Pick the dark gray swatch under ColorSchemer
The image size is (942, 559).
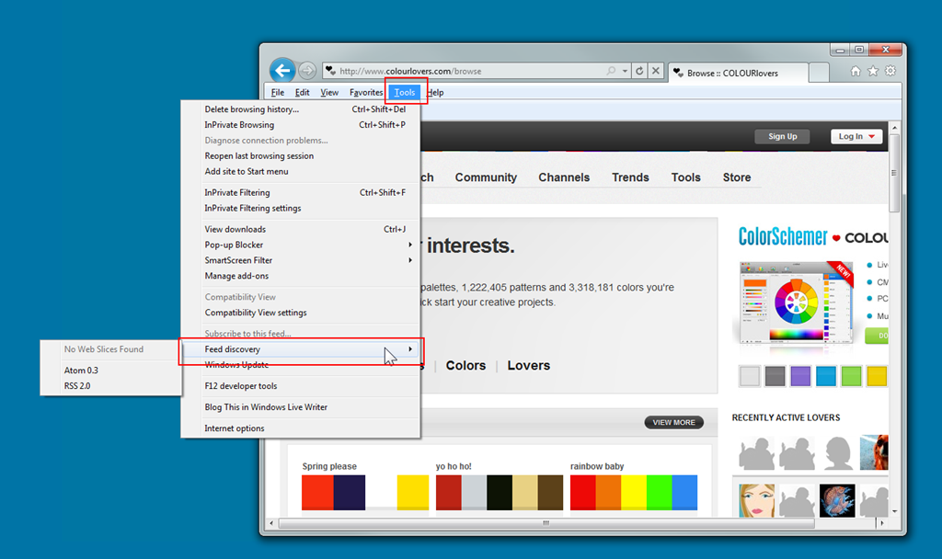click(775, 376)
